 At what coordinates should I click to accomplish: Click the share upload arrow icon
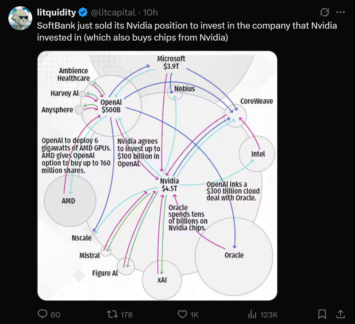pyautogui.click(x=340, y=314)
